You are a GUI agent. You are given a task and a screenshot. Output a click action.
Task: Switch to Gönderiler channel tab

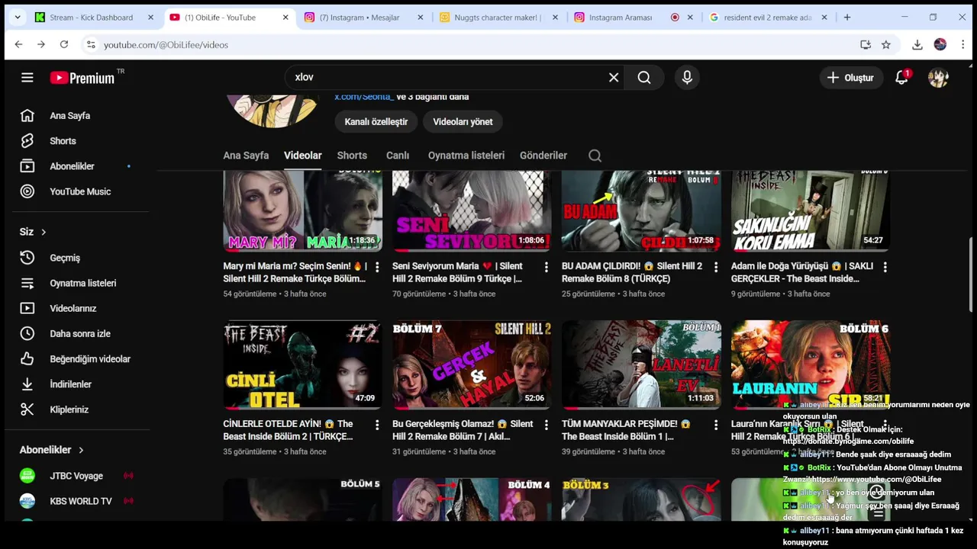click(x=543, y=156)
